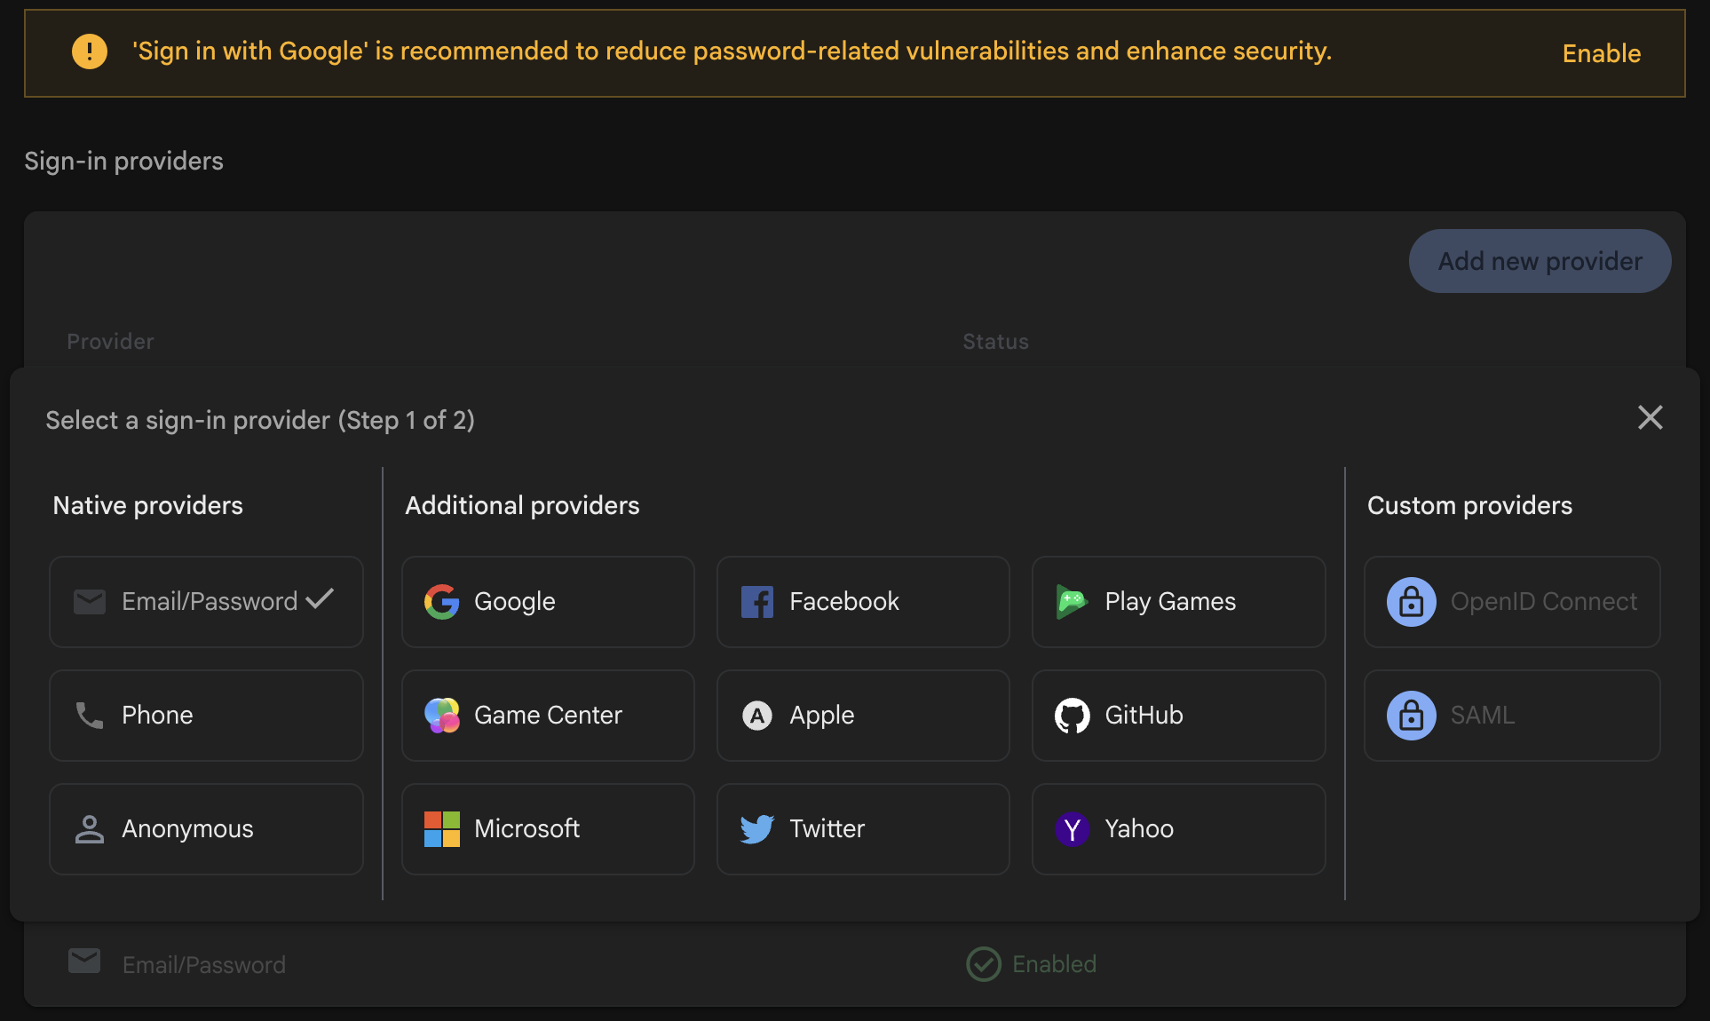Pick the Facebook provider label
The height and width of the screenshot is (1021, 1710).
[x=844, y=602]
